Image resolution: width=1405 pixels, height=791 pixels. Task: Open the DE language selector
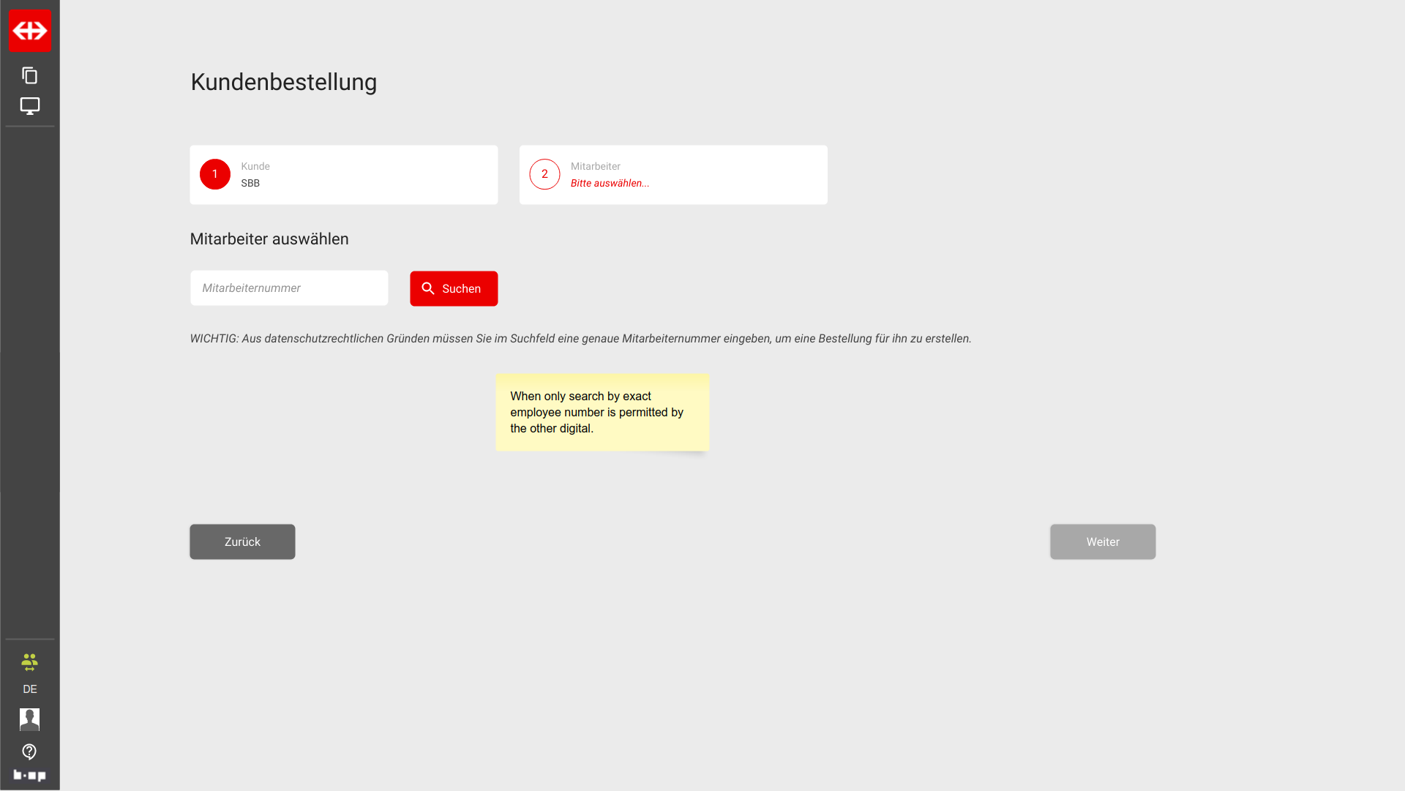point(30,689)
